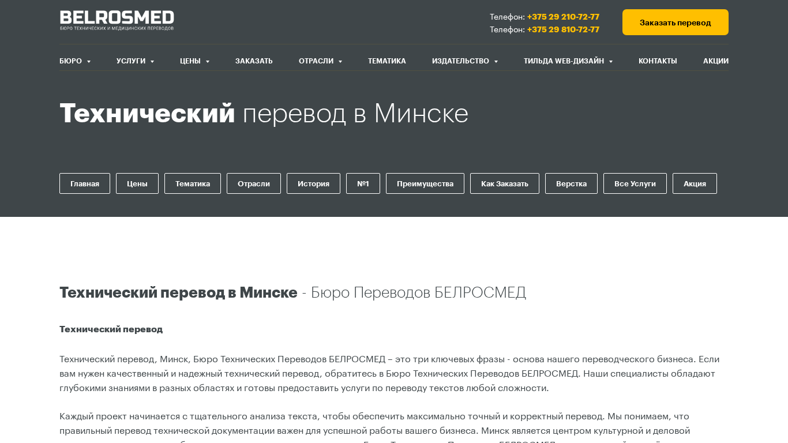This screenshot has height=443, width=788.
Task: Select ТЕМАТИКА in the navigation bar
Action: (x=387, y=61)
